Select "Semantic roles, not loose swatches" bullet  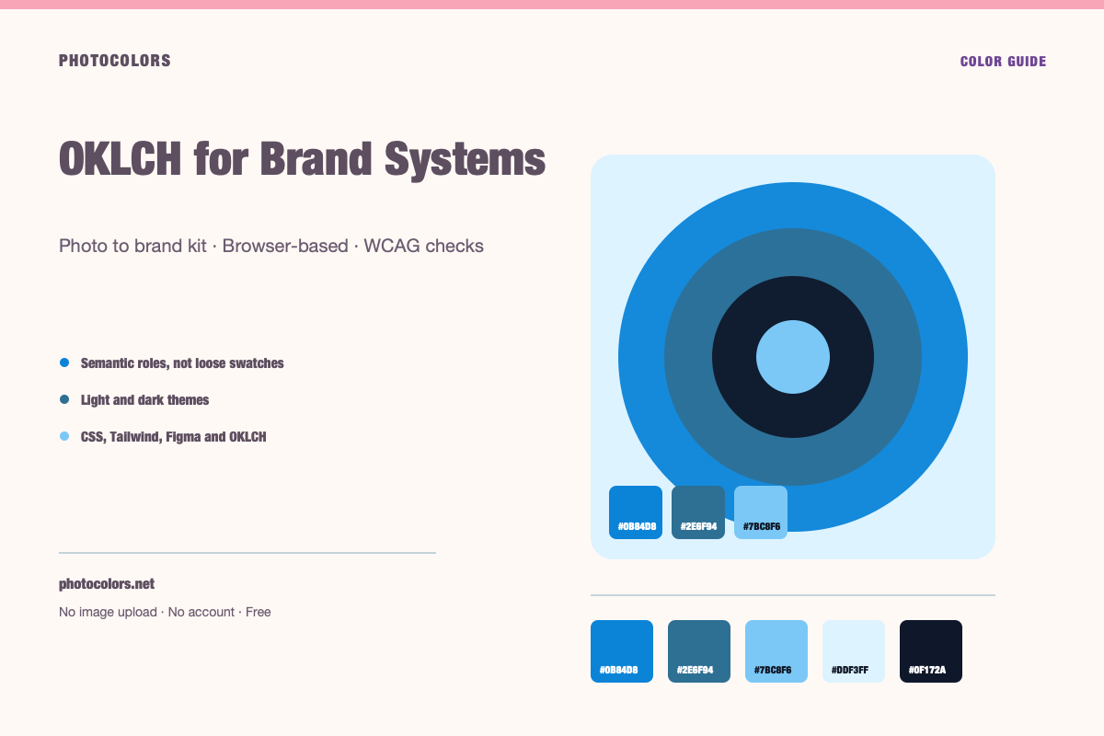point(182,363)
